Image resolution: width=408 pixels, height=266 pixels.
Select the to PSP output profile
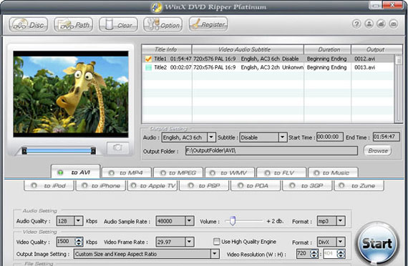(x=204, y=186)
